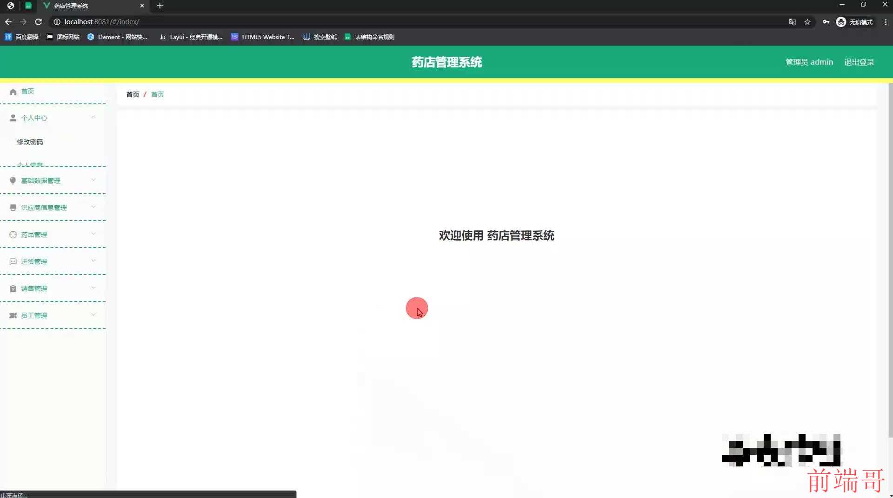This screenshot has height=498, width=893.
Task: Click the 药品管理 circle icon
Action: pos(13,235)
